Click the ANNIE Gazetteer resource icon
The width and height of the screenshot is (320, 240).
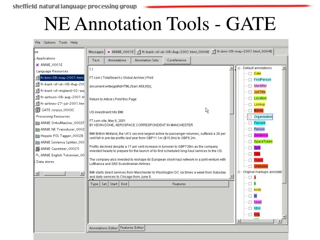click(x=37, y=149)
